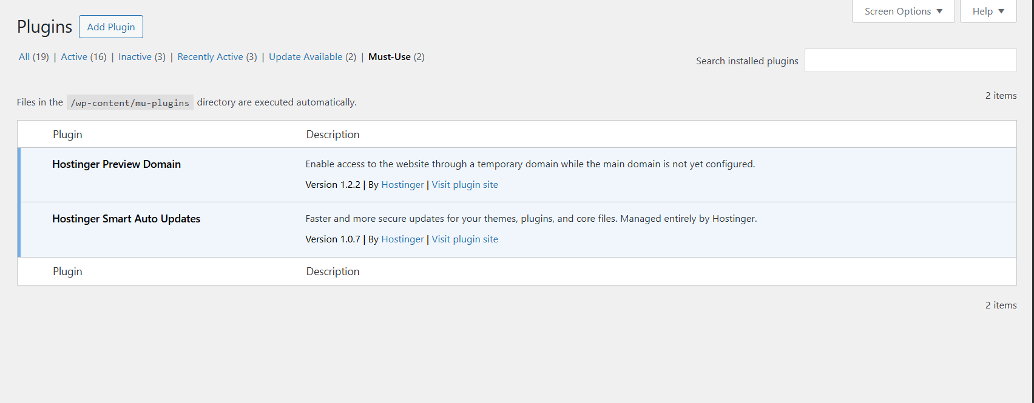The height and width of the screenshot is (403, 1034).
Task: Click the bottom Description column footer
Action: pos(333,271)
